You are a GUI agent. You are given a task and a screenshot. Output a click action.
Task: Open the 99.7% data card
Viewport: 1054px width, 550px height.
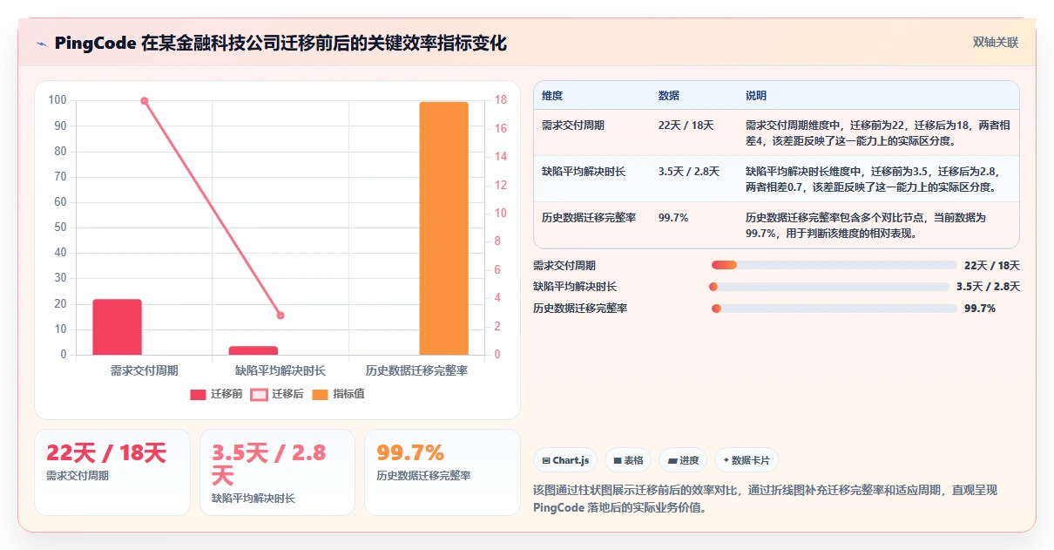point(442,472)
